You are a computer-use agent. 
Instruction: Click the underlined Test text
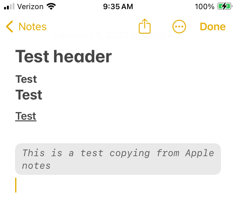26,116
